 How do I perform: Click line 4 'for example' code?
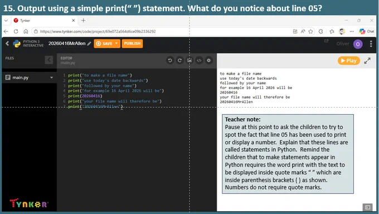pos(116,91)
